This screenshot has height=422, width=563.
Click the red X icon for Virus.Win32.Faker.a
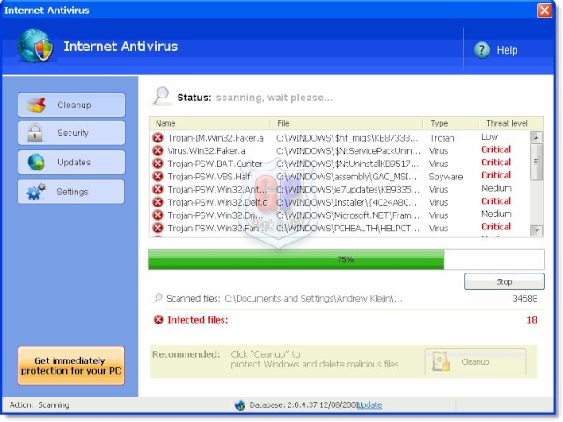pyautogui.click(x=157, y=150)
